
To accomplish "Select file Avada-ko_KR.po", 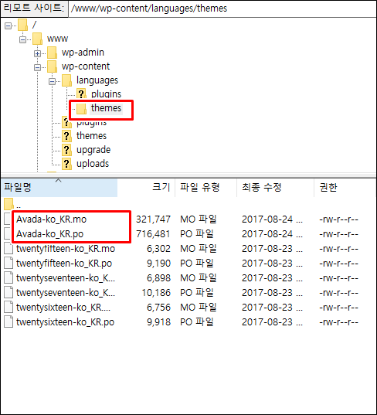I will [x=49, y=234].
